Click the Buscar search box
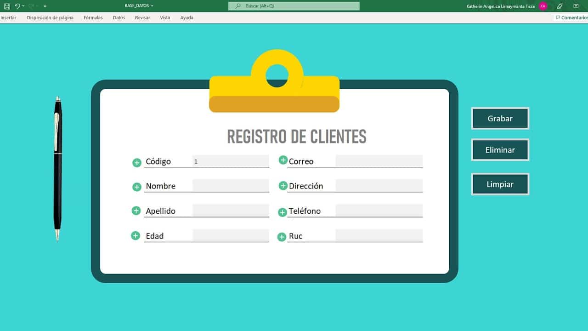The image size is (588, 331). coord(294,6)
